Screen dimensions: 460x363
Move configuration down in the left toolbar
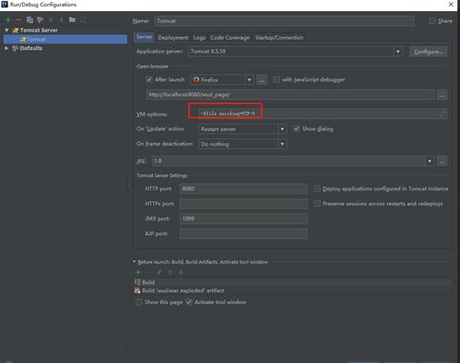tap(61, 19)
